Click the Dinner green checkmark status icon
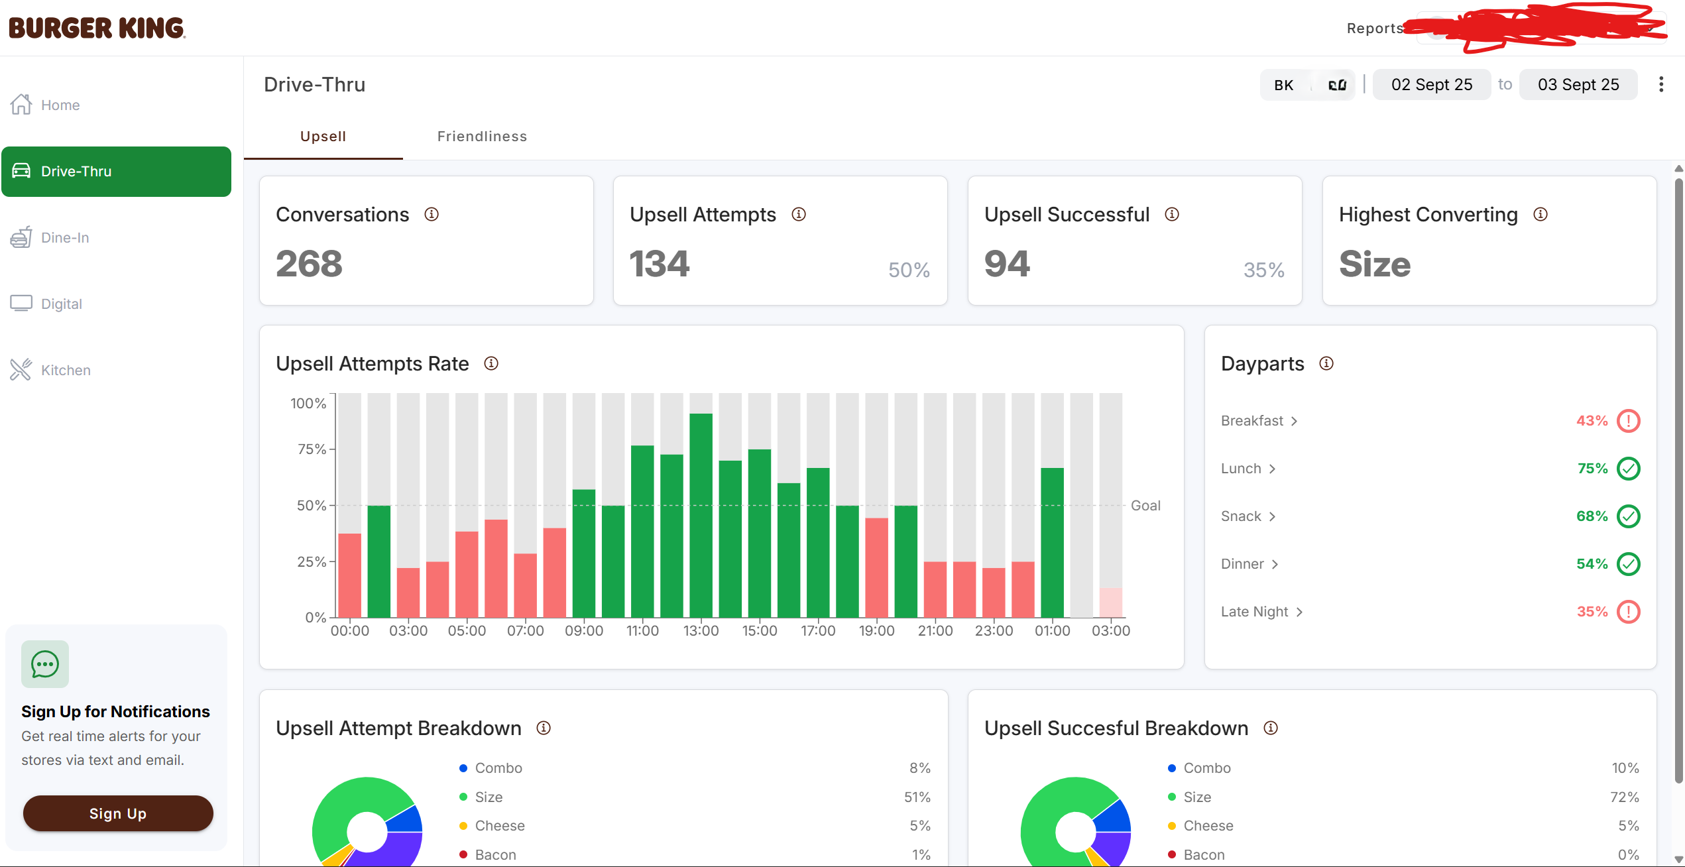1685x867 pixels. (1629, 564)
